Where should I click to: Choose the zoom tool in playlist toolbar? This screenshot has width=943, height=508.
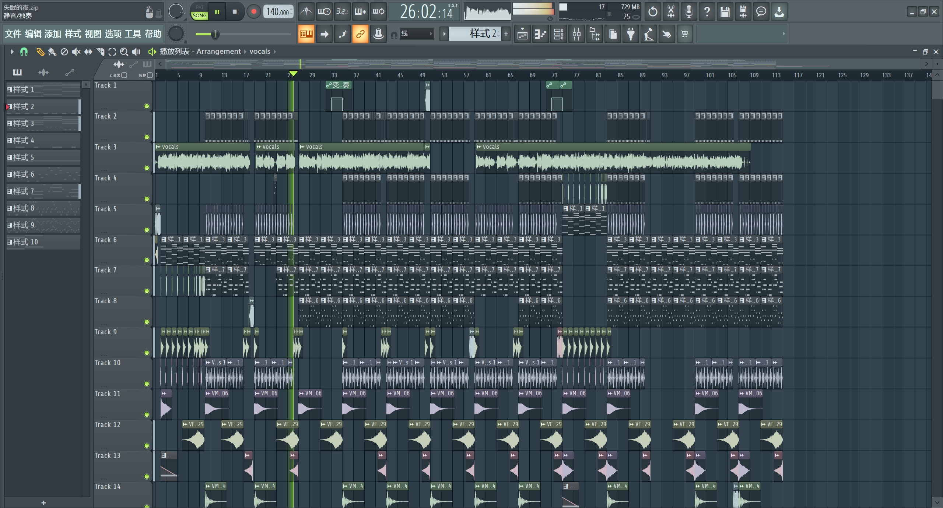point(124,52)
